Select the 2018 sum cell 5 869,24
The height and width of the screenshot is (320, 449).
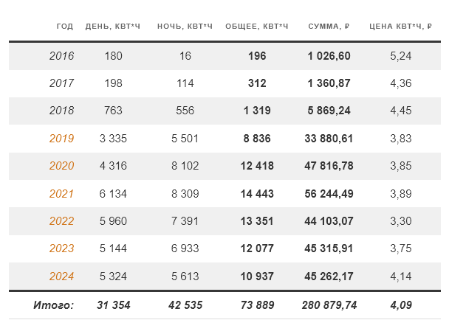pyautogui.click(x=329, y=111)
